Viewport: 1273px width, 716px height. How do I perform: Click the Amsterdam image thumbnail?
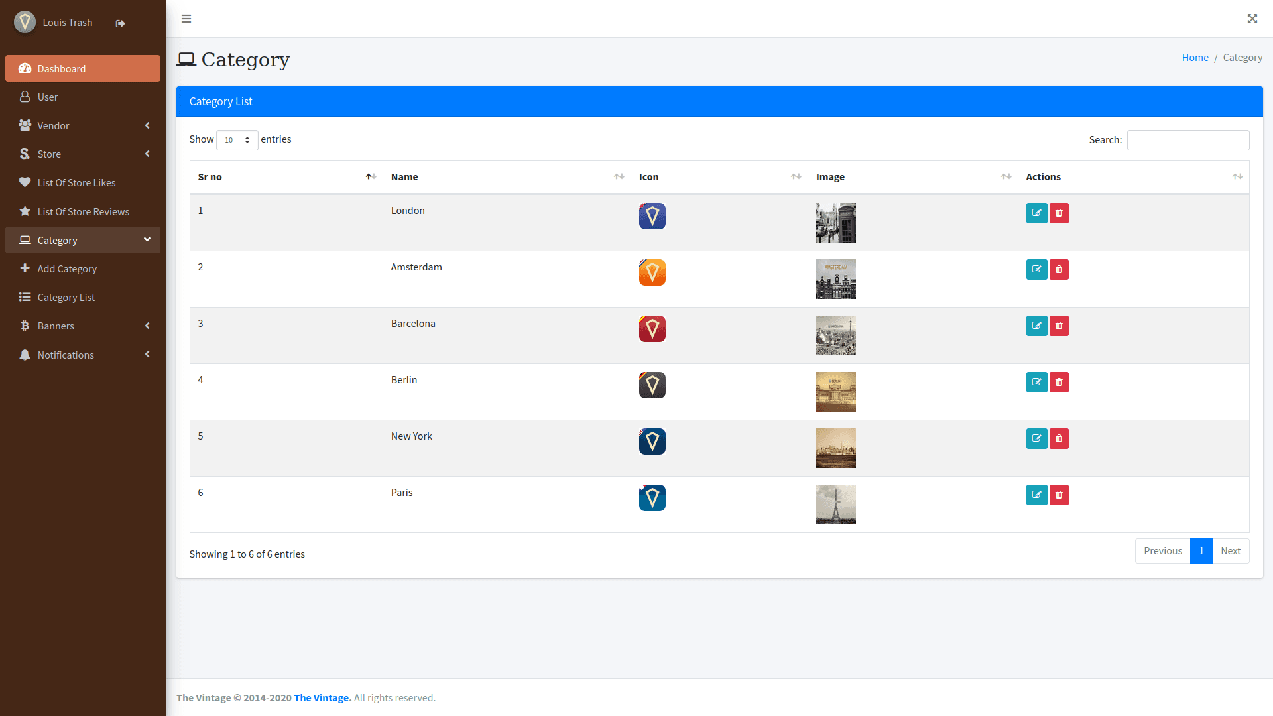tap(835, 278)
